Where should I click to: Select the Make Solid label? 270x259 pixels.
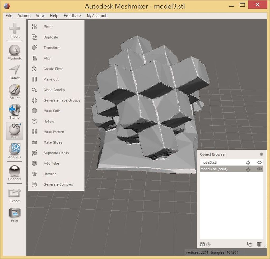[52, 111]
